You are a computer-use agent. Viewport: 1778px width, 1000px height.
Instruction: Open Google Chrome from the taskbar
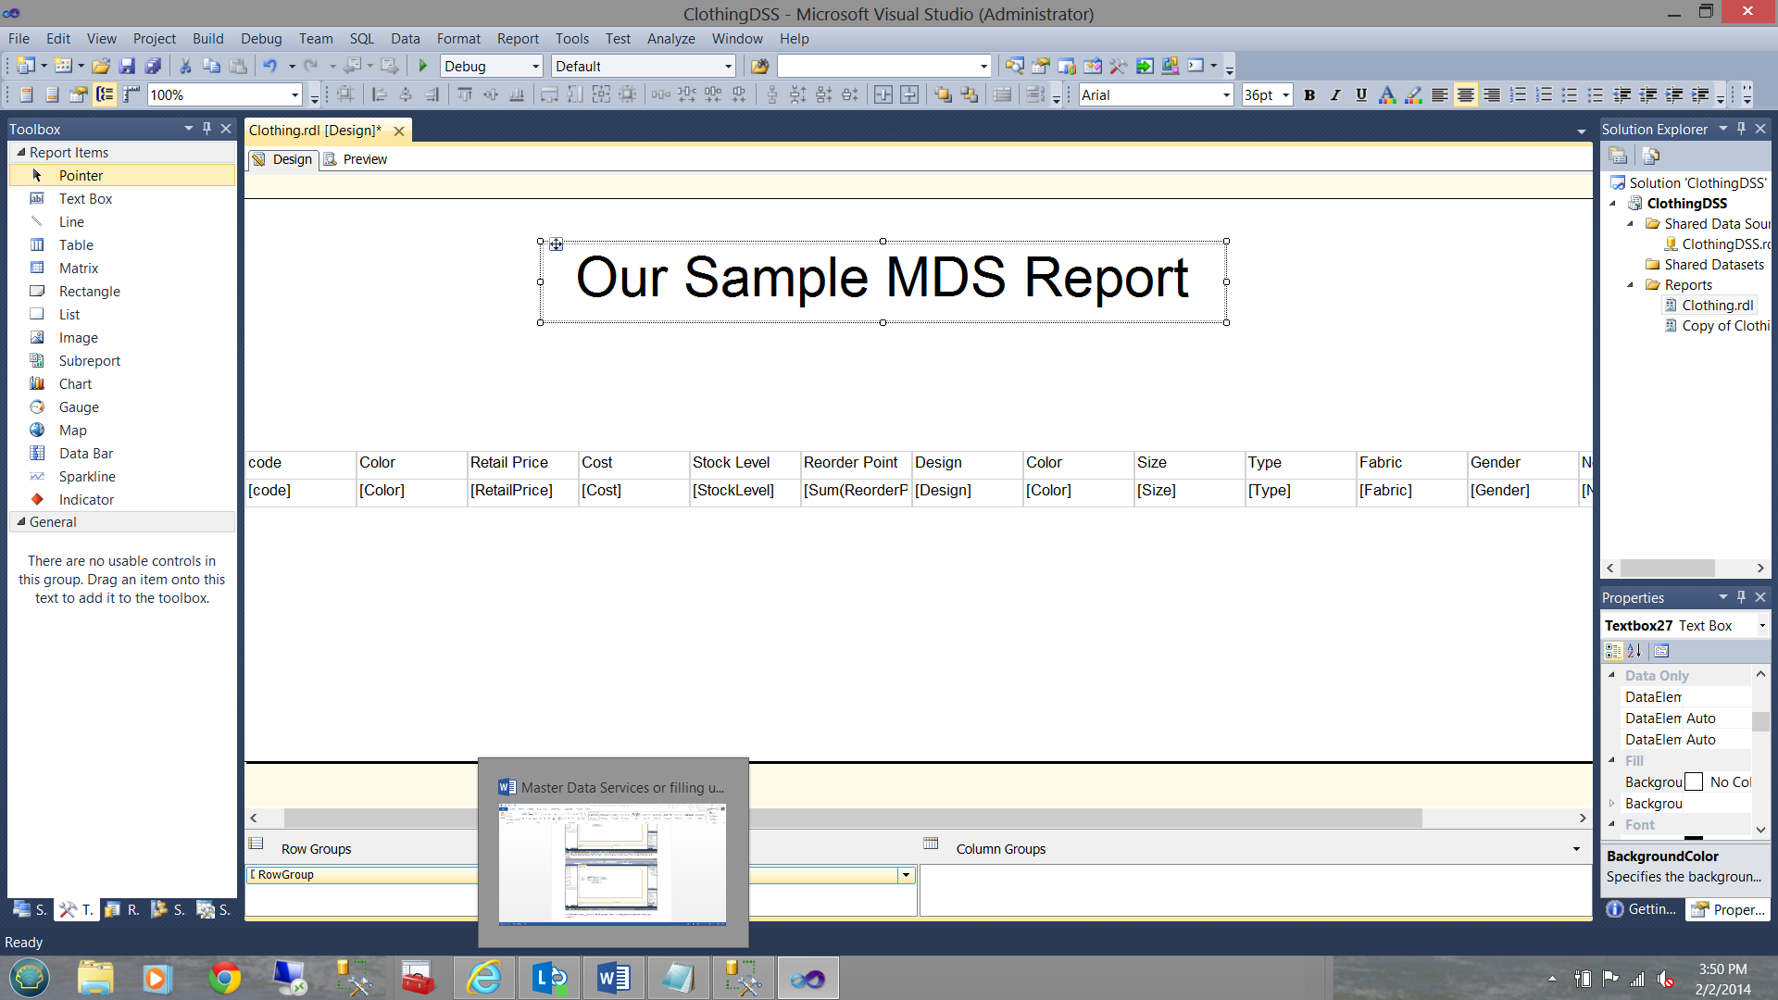[x=224, y=978]
